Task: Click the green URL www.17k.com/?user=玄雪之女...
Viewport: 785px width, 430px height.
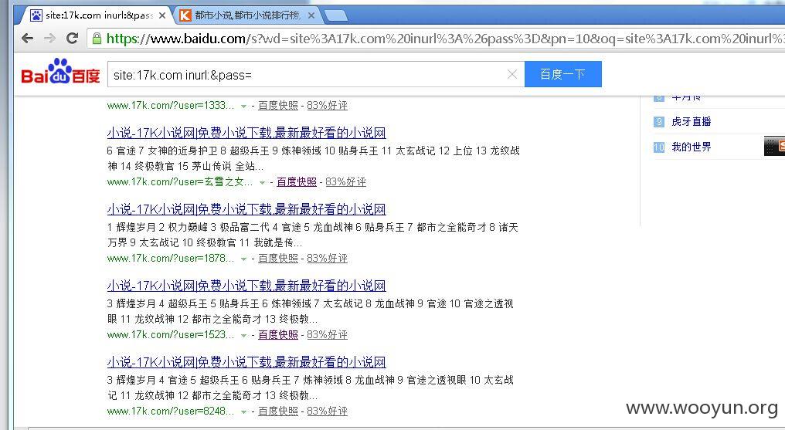Action: 180,182
